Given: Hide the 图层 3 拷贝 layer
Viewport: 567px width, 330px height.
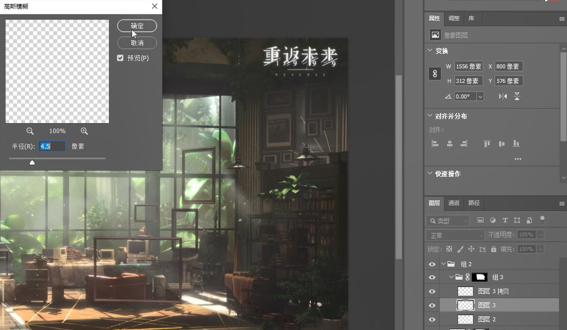Looking at the screenshot, I should [432, 291].
